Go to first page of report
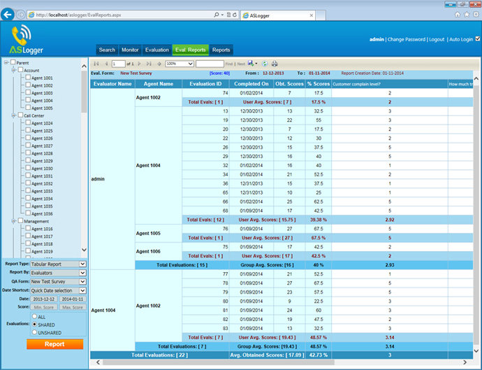The image size is (482, 370). click(x=96, y=64)
